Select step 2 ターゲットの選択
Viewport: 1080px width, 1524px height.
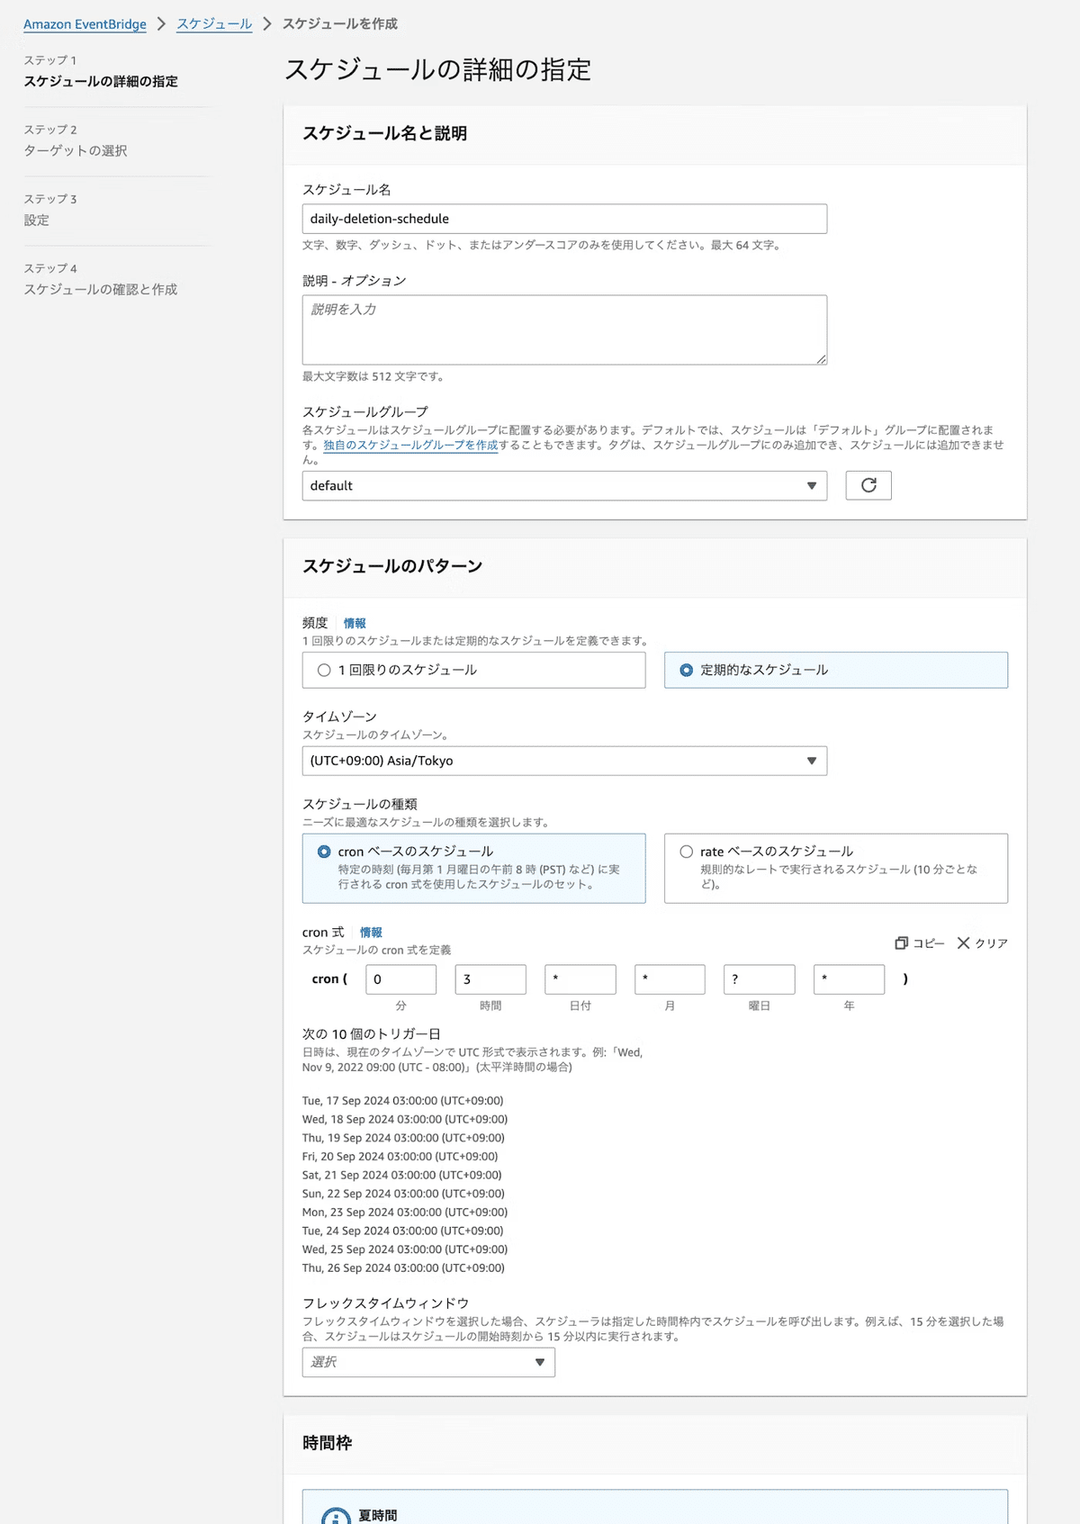tap(76, 150)
